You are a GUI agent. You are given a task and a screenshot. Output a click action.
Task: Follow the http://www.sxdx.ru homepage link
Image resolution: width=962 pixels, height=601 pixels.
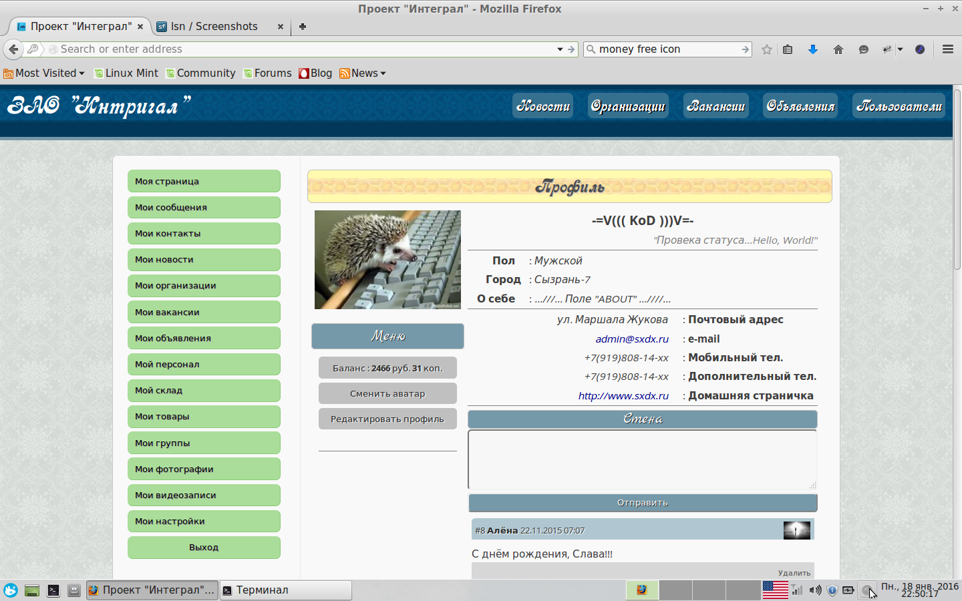tap(624, 395)
